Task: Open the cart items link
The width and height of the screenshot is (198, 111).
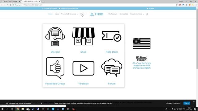Action: coord(150,8)
